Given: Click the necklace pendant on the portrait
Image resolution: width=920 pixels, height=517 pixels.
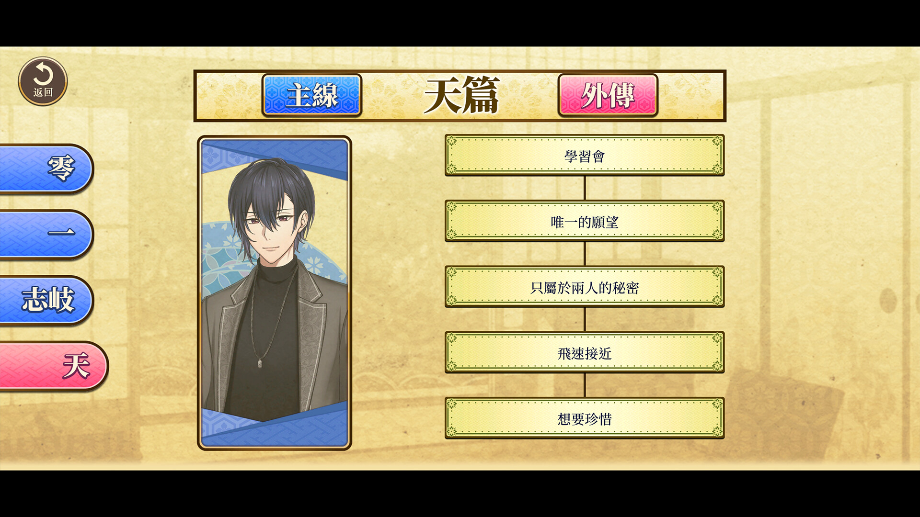Looking at the screenshot, I should [x=259, y=364].
